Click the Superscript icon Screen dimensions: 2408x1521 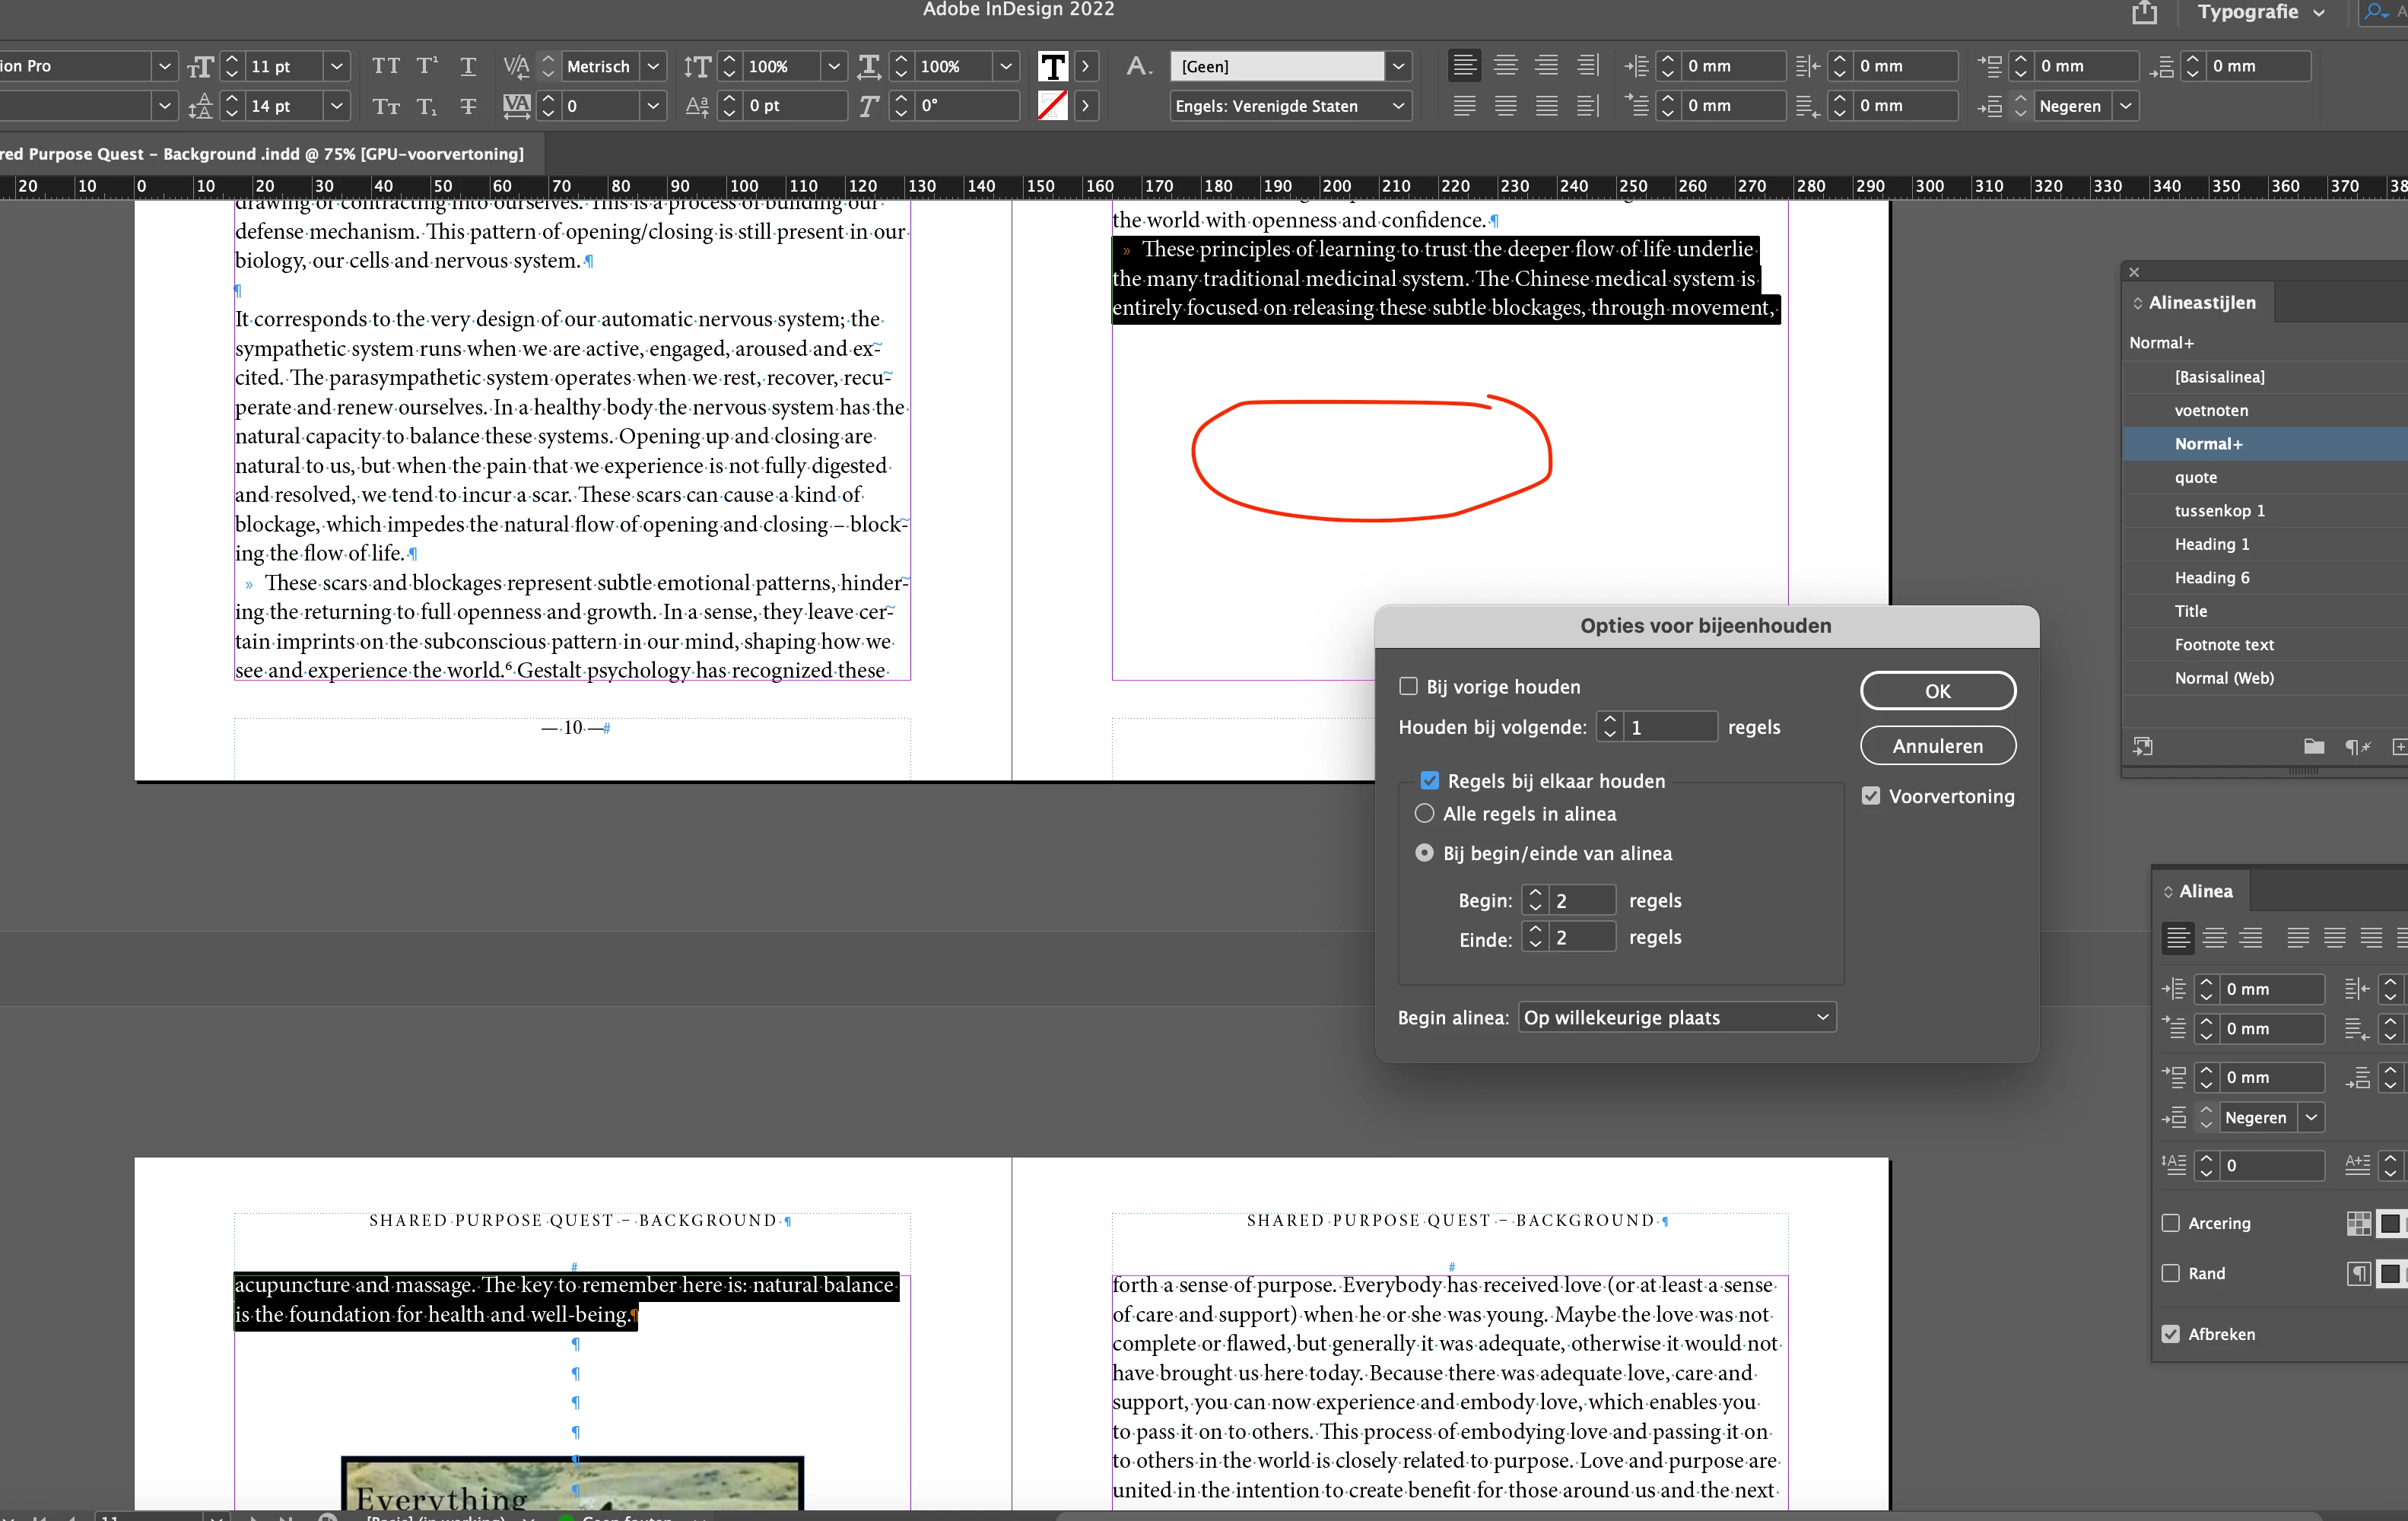point(427,66)
